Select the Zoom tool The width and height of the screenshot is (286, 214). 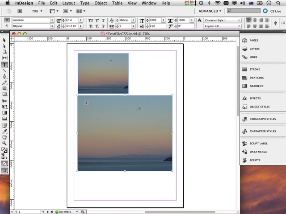point(4,143)
